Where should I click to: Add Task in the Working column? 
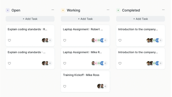85,19
